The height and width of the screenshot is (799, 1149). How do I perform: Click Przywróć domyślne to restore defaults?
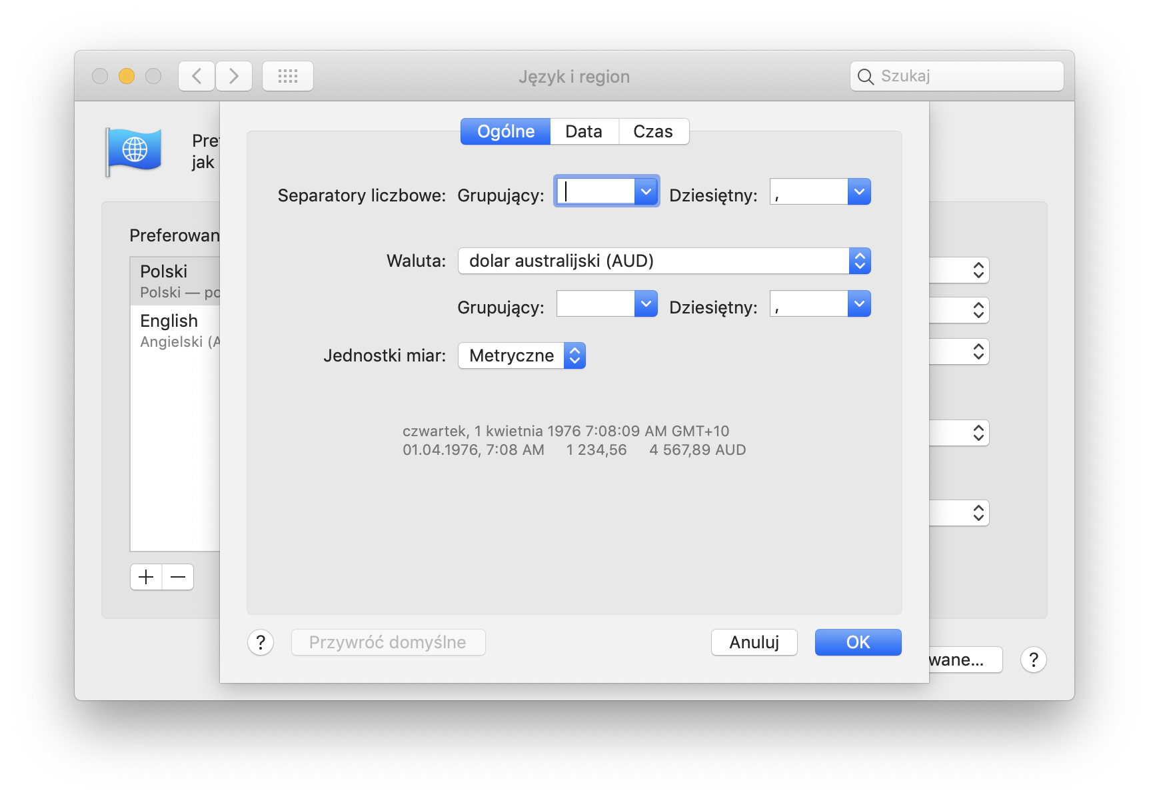tap(388, 642)
